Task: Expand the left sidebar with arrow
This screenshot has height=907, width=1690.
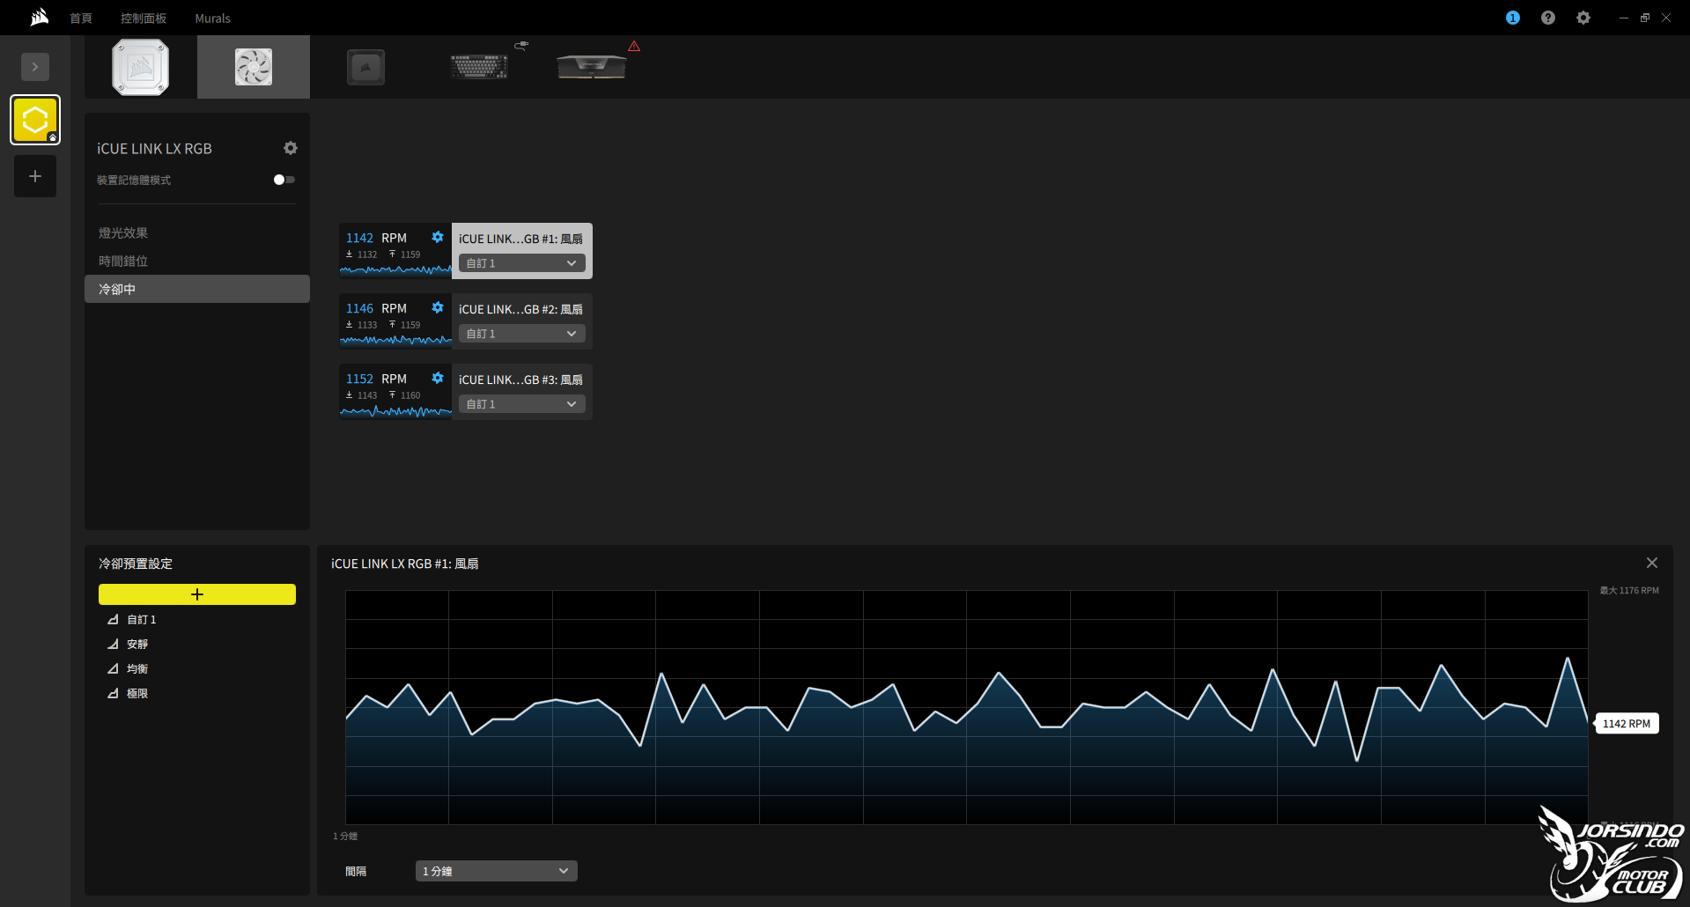Action: [x=35, y=67]
